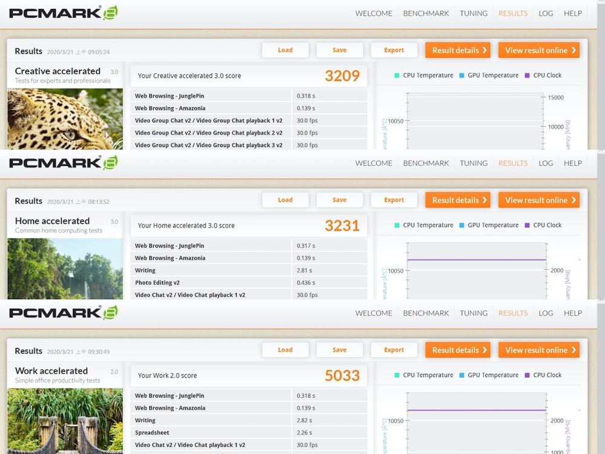Open View result online for Work accelerated
The width and height of the screenshot is (605, 454).
point(538,350)
